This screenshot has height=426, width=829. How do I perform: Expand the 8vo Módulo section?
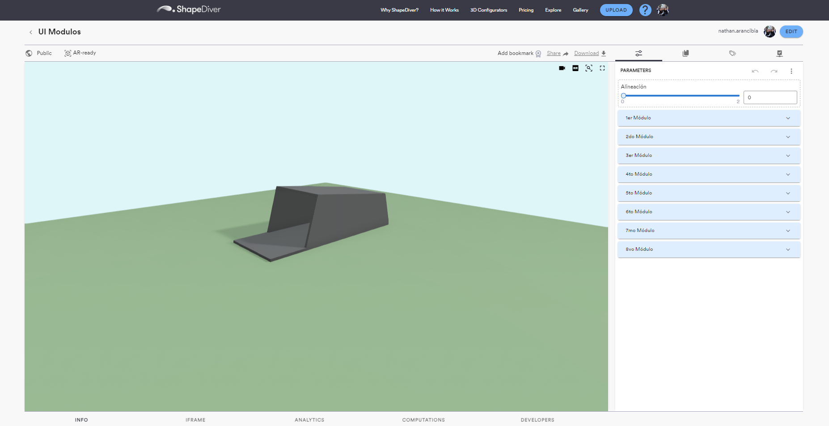pos(709,249)
